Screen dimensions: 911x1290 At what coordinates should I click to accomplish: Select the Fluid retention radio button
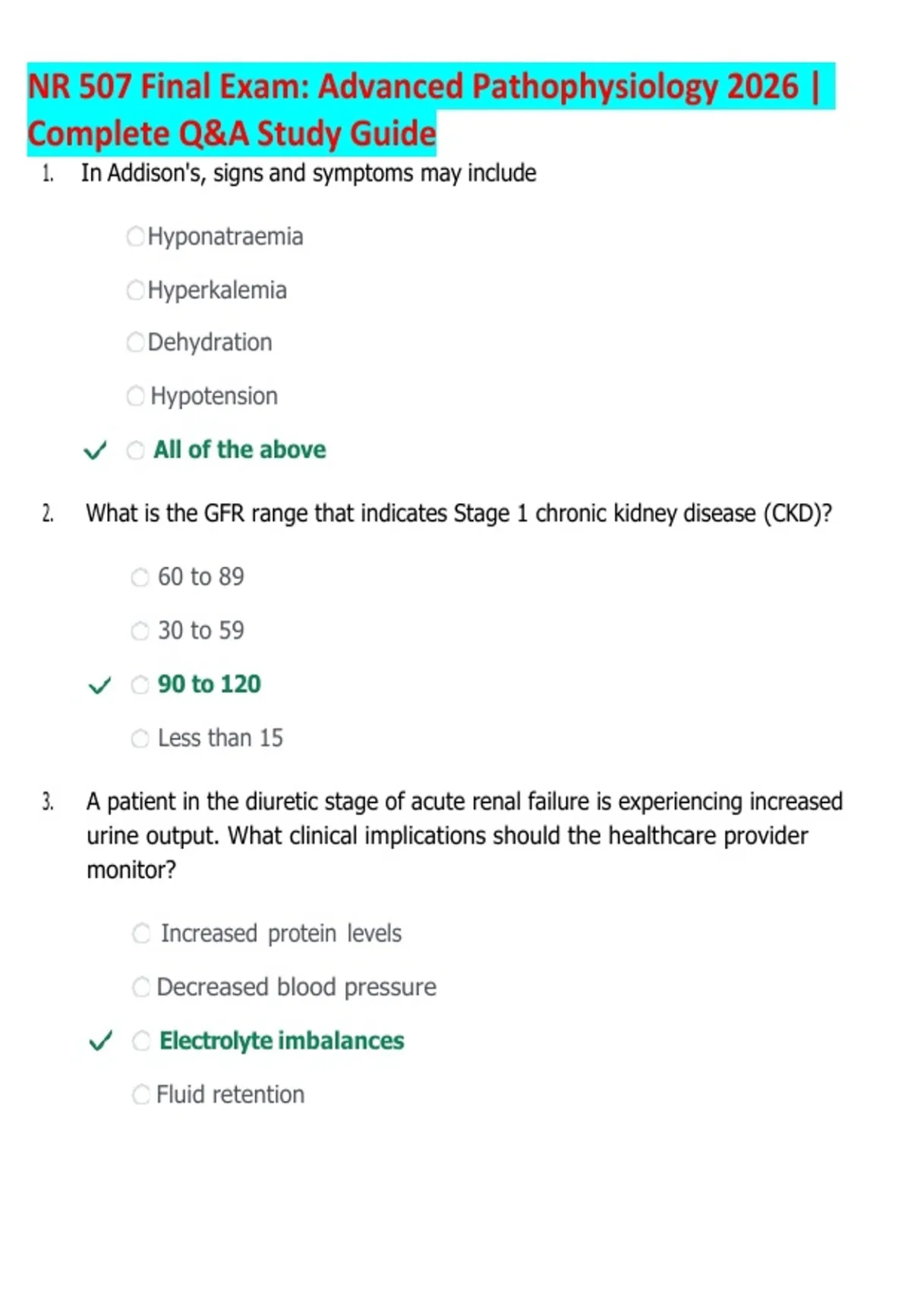[141, 1095]
